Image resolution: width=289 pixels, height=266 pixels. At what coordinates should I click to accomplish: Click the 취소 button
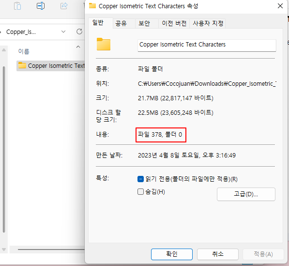click(x=218, y=254)
